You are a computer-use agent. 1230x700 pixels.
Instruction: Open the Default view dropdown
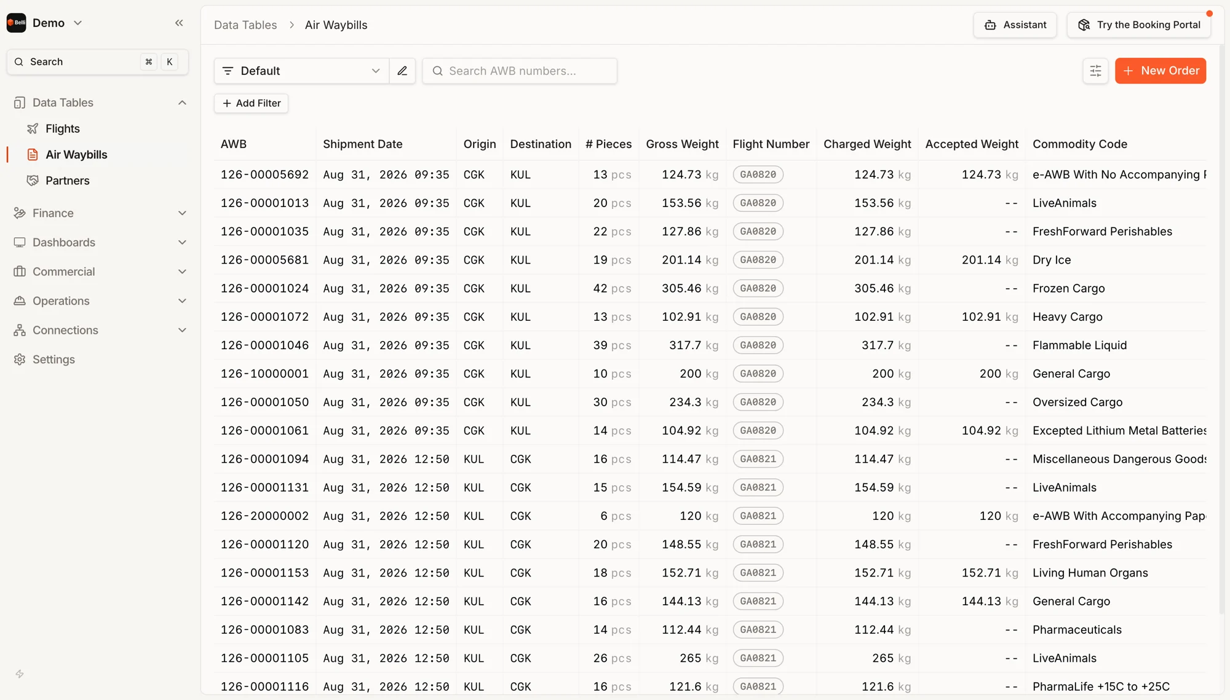pos(301,71)
